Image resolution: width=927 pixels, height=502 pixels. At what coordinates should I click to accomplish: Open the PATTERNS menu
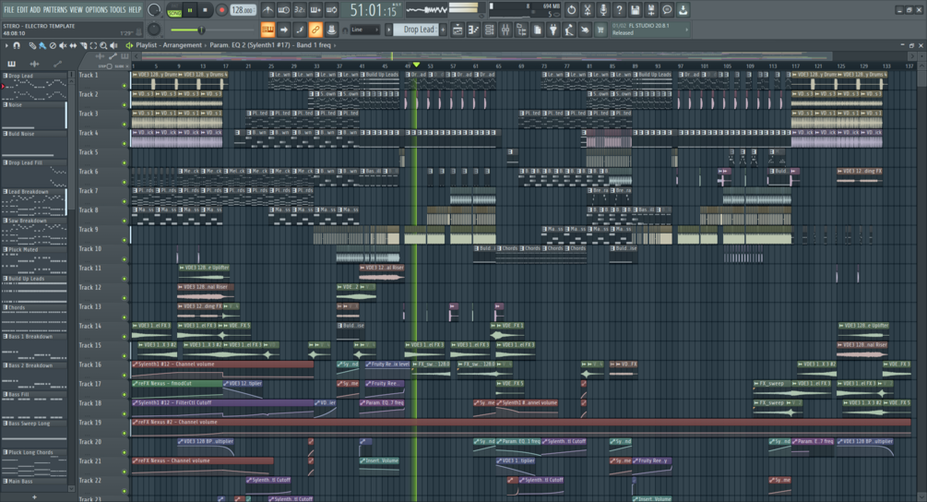[x=55, y=10]
